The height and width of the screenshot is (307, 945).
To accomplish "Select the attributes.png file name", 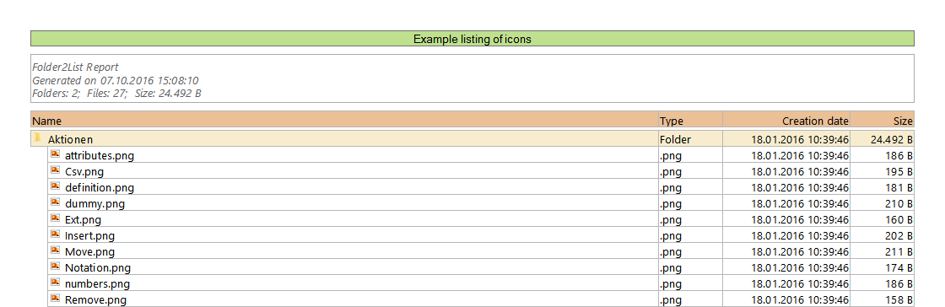I will click(100, 156).
